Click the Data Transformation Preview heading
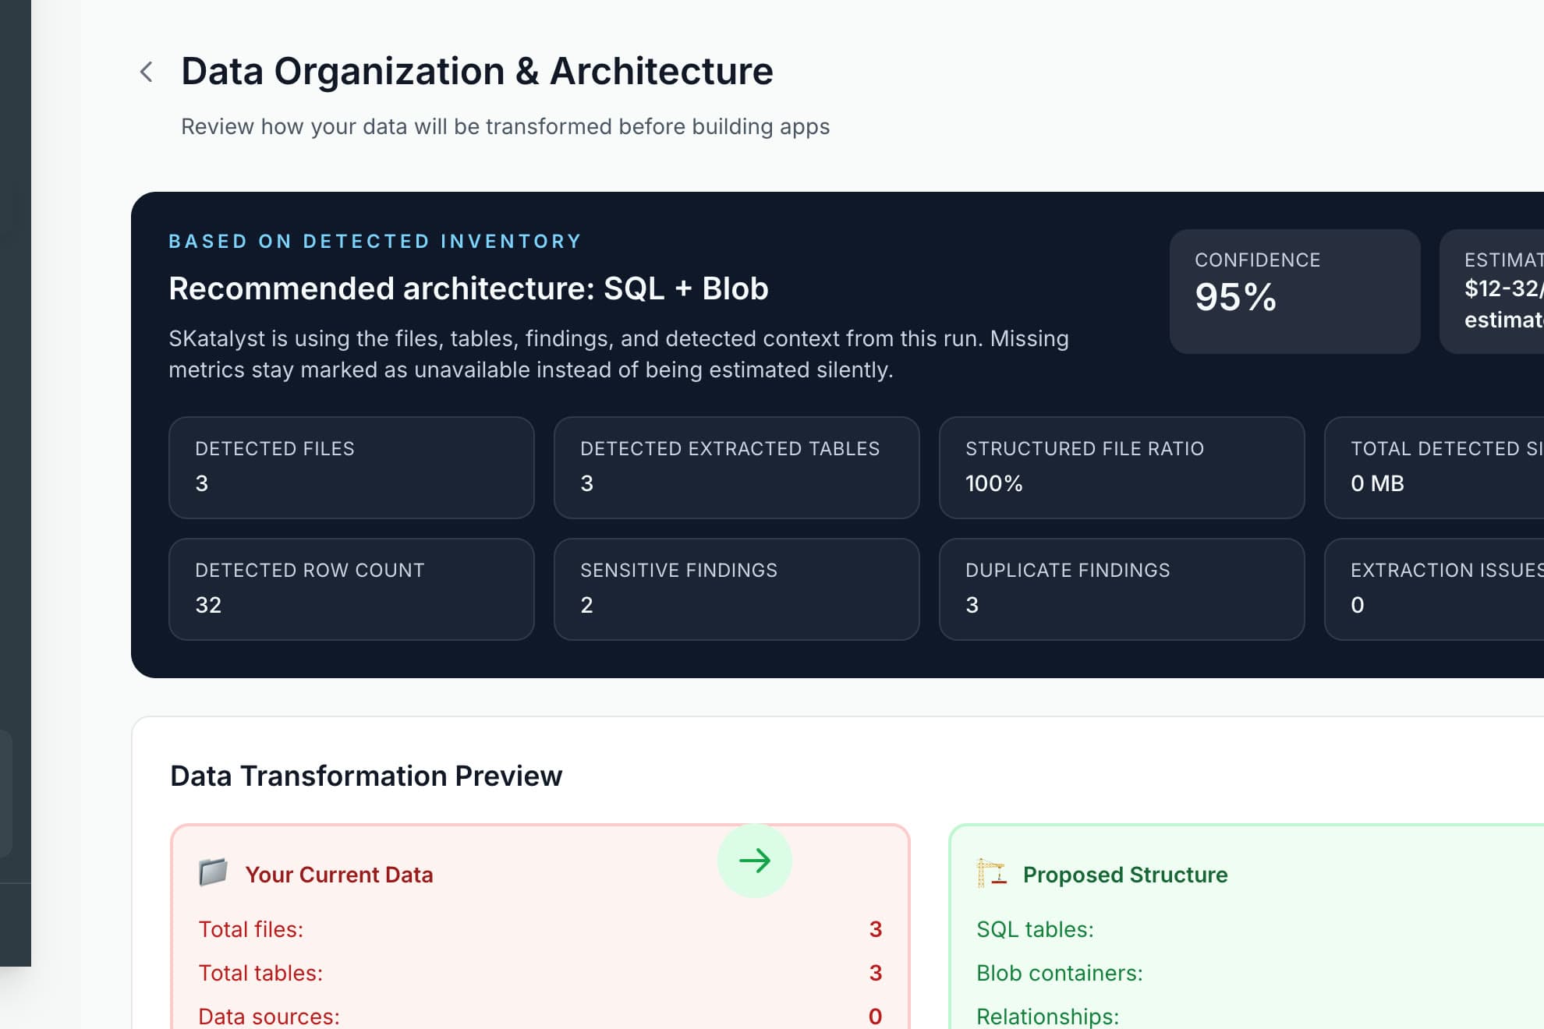 (x=366, y=776)
